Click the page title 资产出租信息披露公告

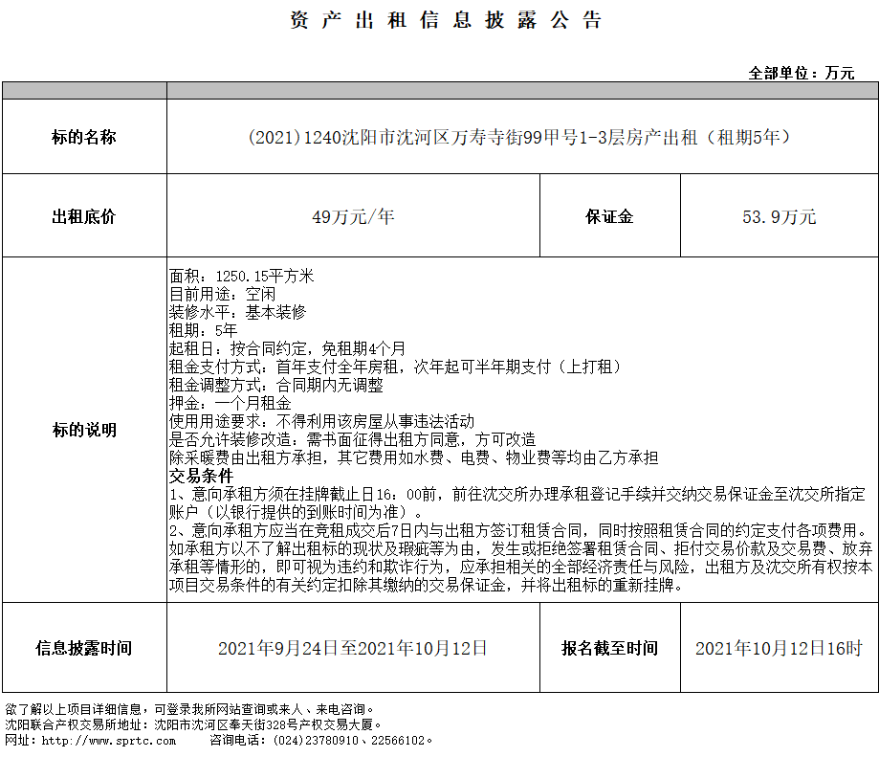pyautogui.click(x=447, y=22)
